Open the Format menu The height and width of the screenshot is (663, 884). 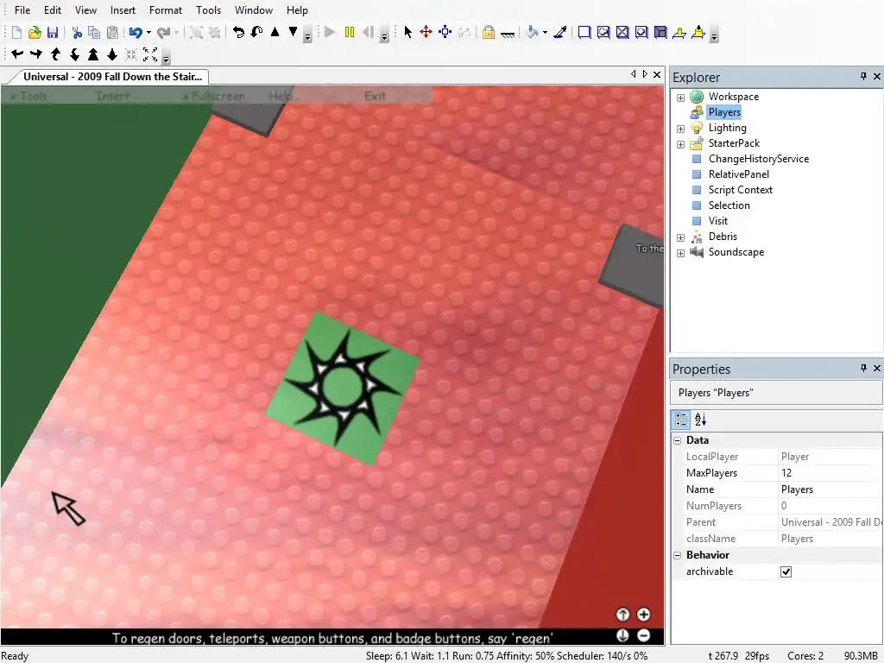click(x=166, y=10)
